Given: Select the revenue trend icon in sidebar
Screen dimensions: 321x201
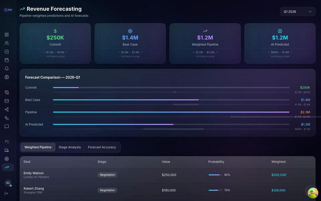Looking at the screenshot, I should [x=7, y=167].
